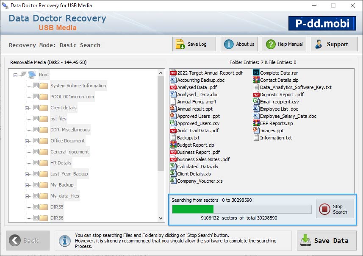The image size is (363, 256).
Task: Click the tree scroll-down arrow
Action: [x=161, y=218]
